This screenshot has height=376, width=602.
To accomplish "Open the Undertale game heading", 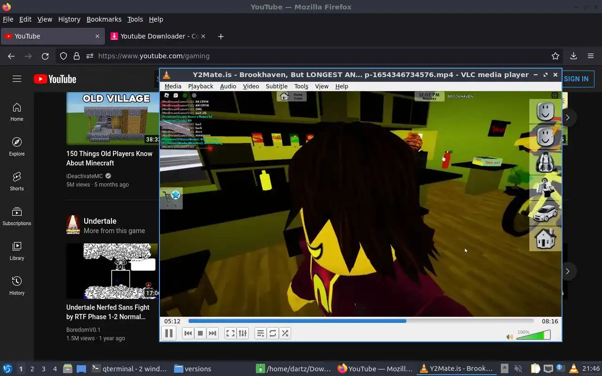I will point(100,221).
